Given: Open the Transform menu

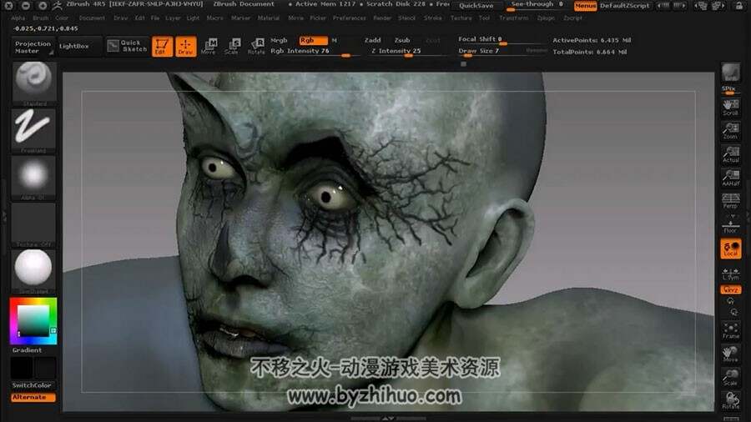Looking at the screenshot, I should pyautogui.click(x=513, y=18).
